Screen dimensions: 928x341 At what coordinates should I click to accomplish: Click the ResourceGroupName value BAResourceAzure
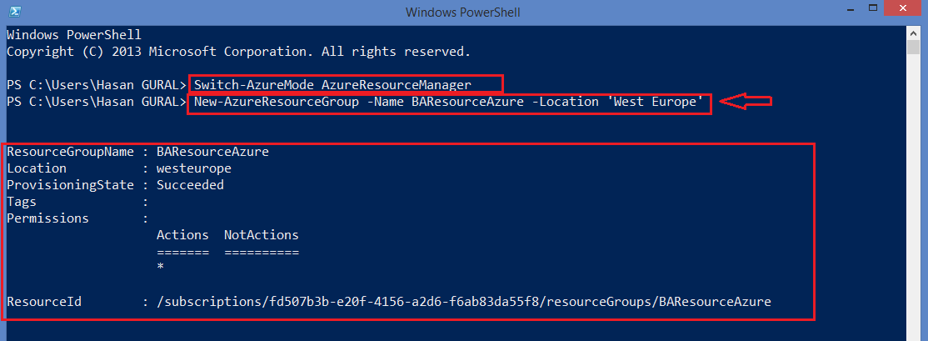click(x=212, y=152)
